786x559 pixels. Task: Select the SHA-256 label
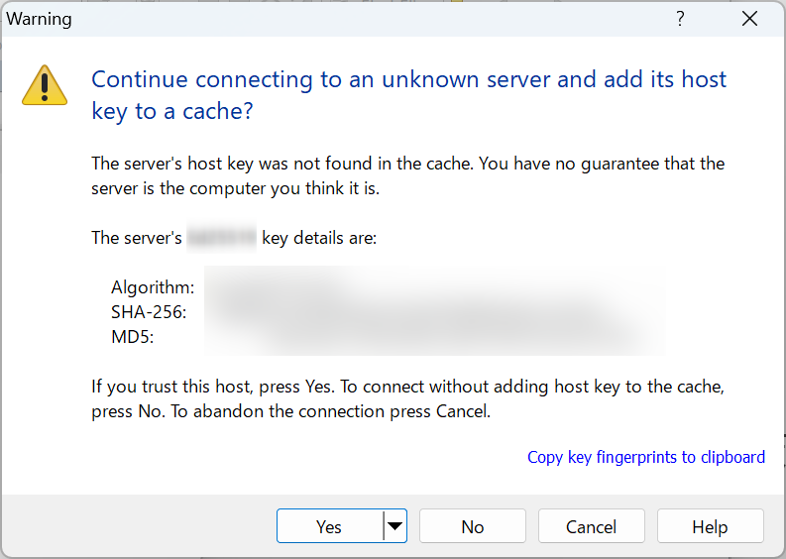click(149, 312)
